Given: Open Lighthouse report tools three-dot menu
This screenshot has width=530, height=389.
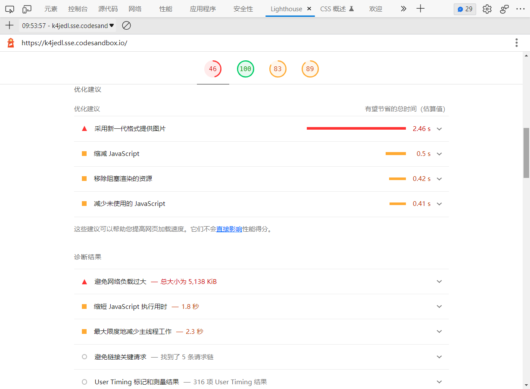Looking at the screenshot, I should pyautogui.click(x=516, y=43).
